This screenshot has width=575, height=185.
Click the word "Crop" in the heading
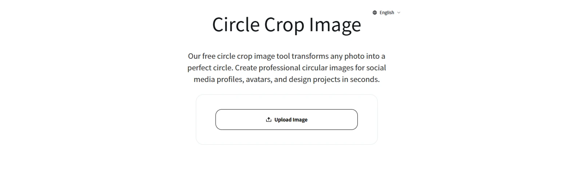coord(284,25)
